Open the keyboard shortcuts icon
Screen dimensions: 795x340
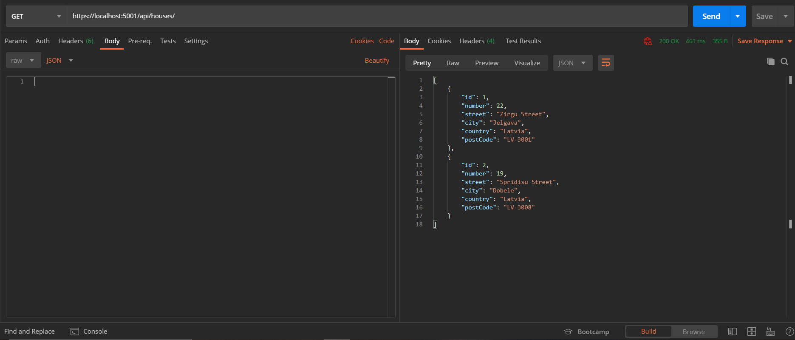pos(770,332)
